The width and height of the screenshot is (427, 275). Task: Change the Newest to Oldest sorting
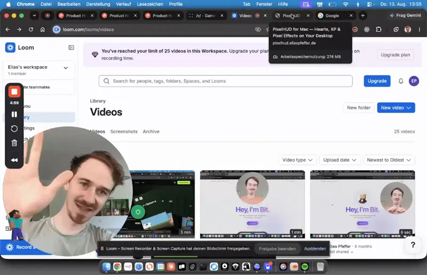(x=389, y=160)
